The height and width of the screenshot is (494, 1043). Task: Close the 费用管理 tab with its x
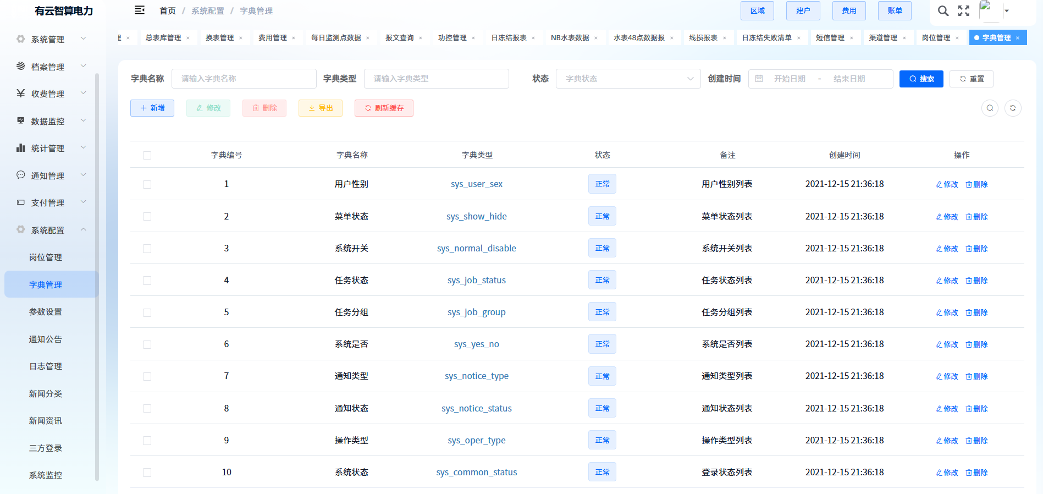click(294, 38)
